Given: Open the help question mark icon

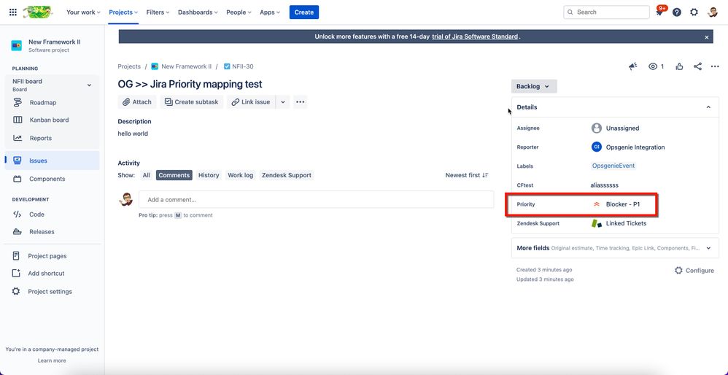Looking at the screenshot, I should pos(677,12).
